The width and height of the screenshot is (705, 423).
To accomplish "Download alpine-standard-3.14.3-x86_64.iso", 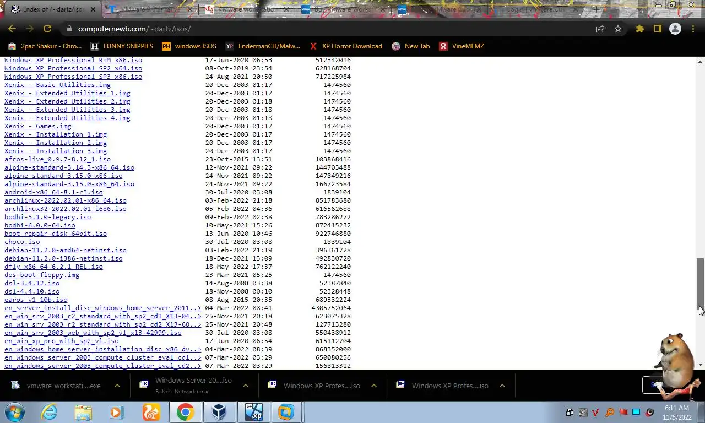I will (x=69, y=167).
